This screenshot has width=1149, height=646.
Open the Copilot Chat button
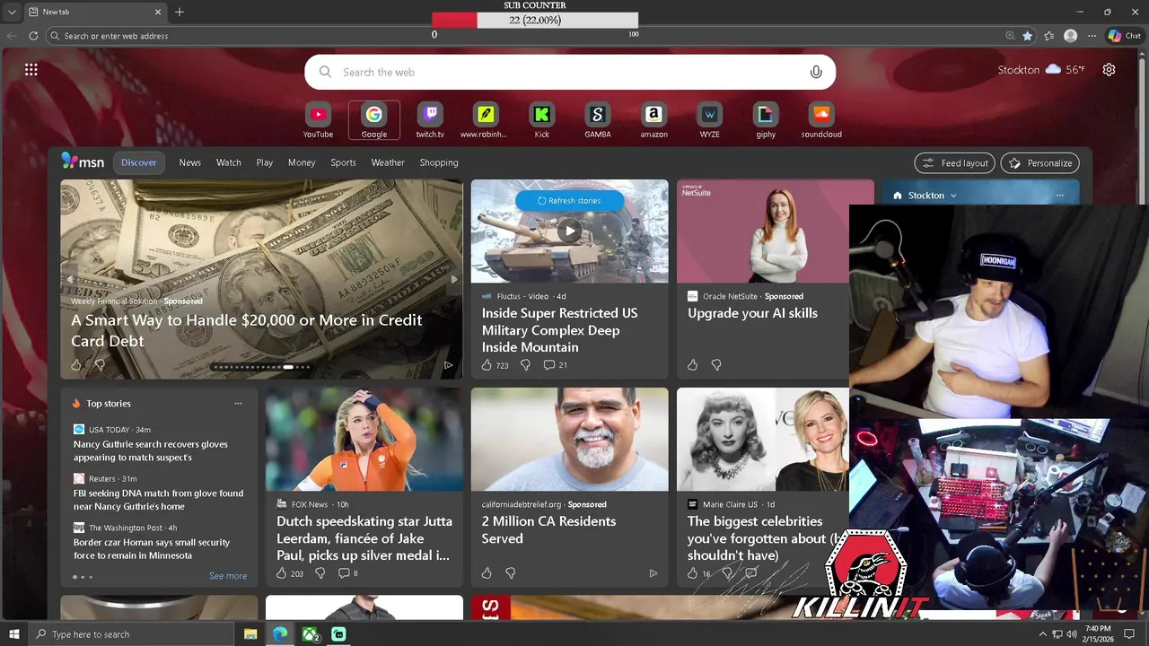pyautogui.click(x=1125, y=36)
